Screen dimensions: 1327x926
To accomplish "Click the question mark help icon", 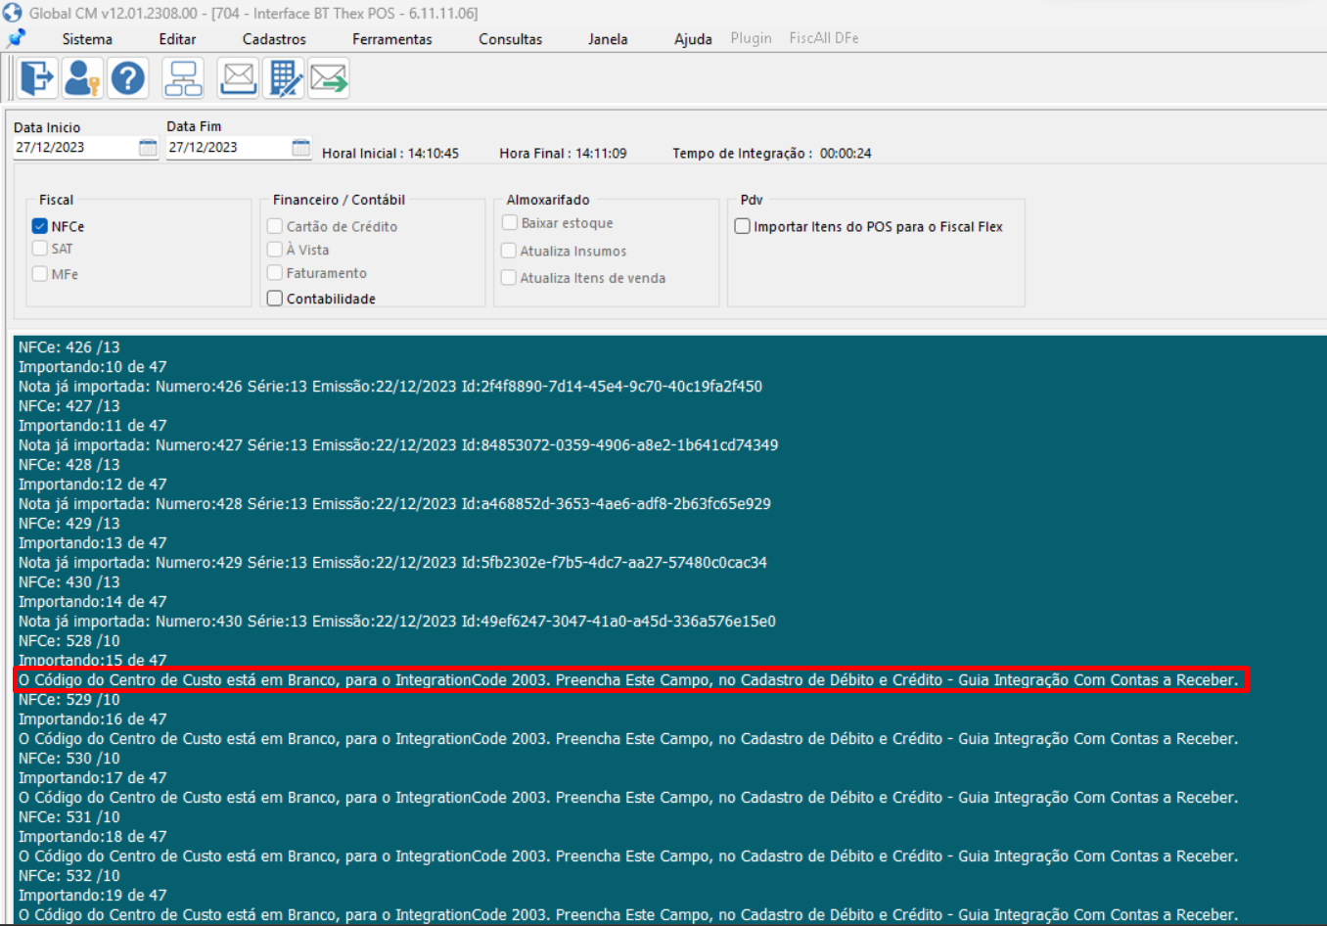I will (127, 77).
